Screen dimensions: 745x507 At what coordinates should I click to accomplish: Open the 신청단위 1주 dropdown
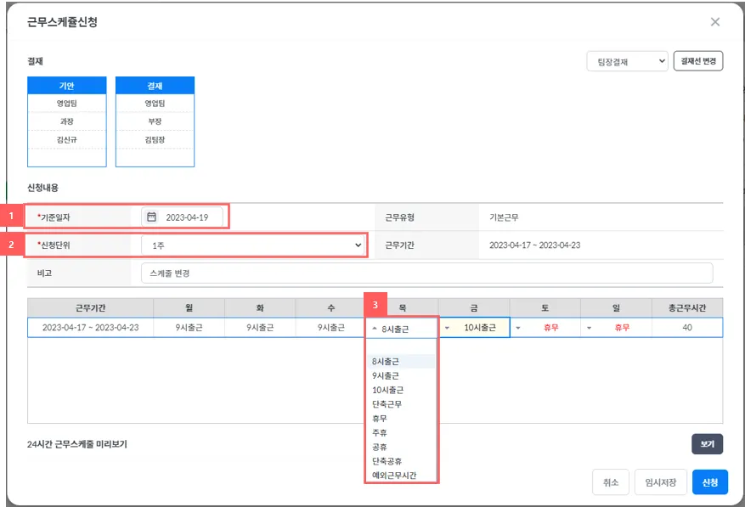click(253, 245)
